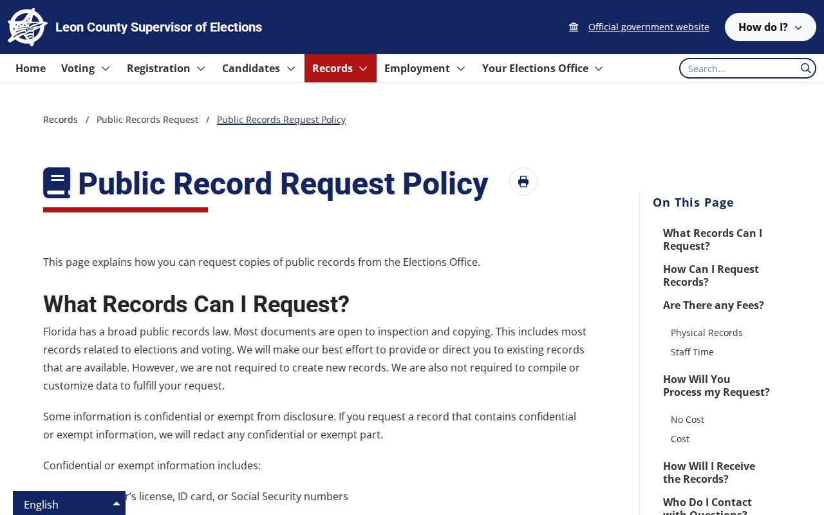Jump to How Will You Process my Request?
This screenshot has height=515, width=824.
click(x=716, y=386)
